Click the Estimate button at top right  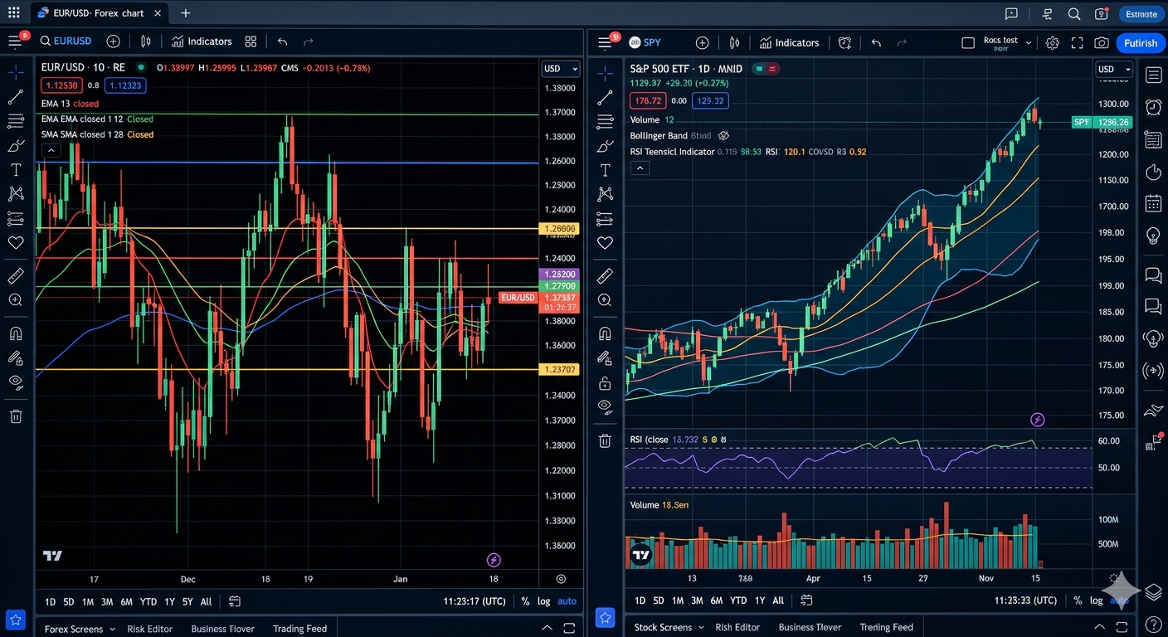coord(1141,13)
